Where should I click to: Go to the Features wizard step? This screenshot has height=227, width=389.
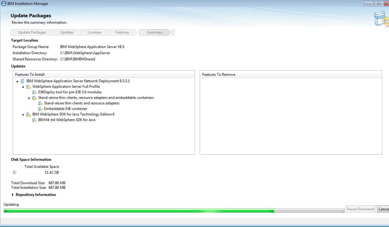(x=122, y=32)
